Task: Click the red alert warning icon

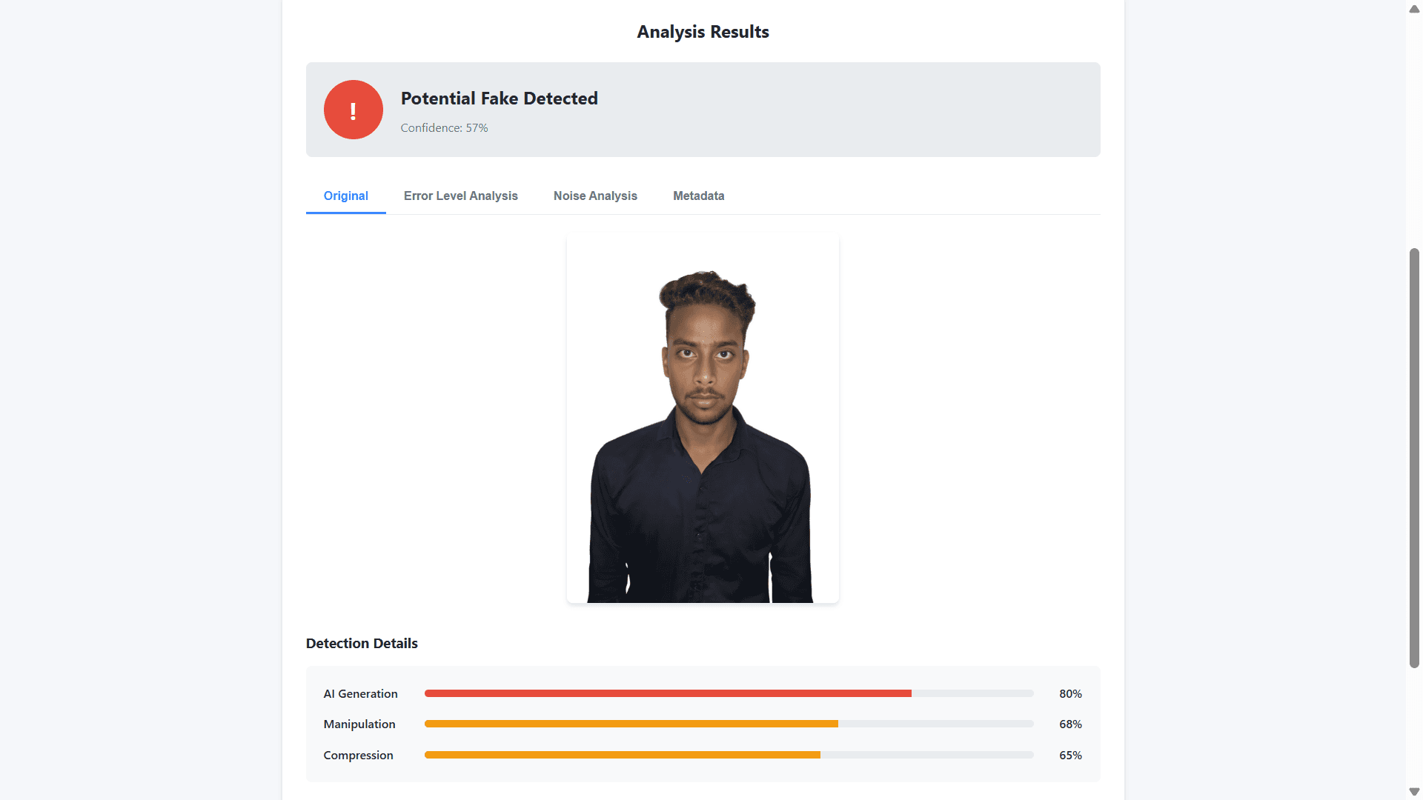Action: [x=353, y=110]
